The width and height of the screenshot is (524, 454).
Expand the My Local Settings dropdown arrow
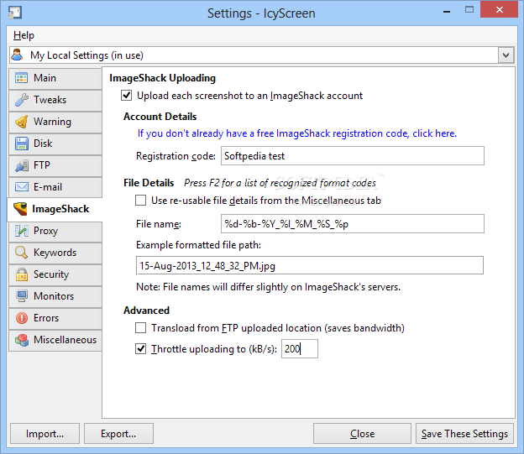point(506,55)
